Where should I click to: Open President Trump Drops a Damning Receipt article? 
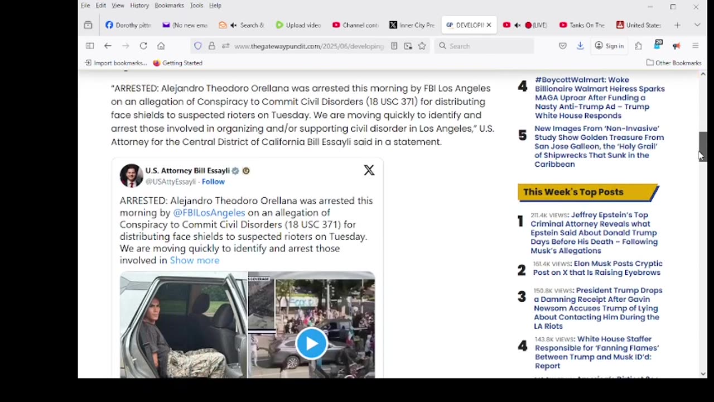point(598,308)
